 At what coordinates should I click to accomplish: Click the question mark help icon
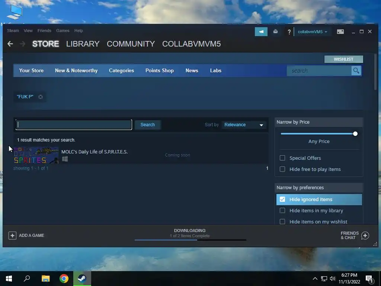point(289,32)
